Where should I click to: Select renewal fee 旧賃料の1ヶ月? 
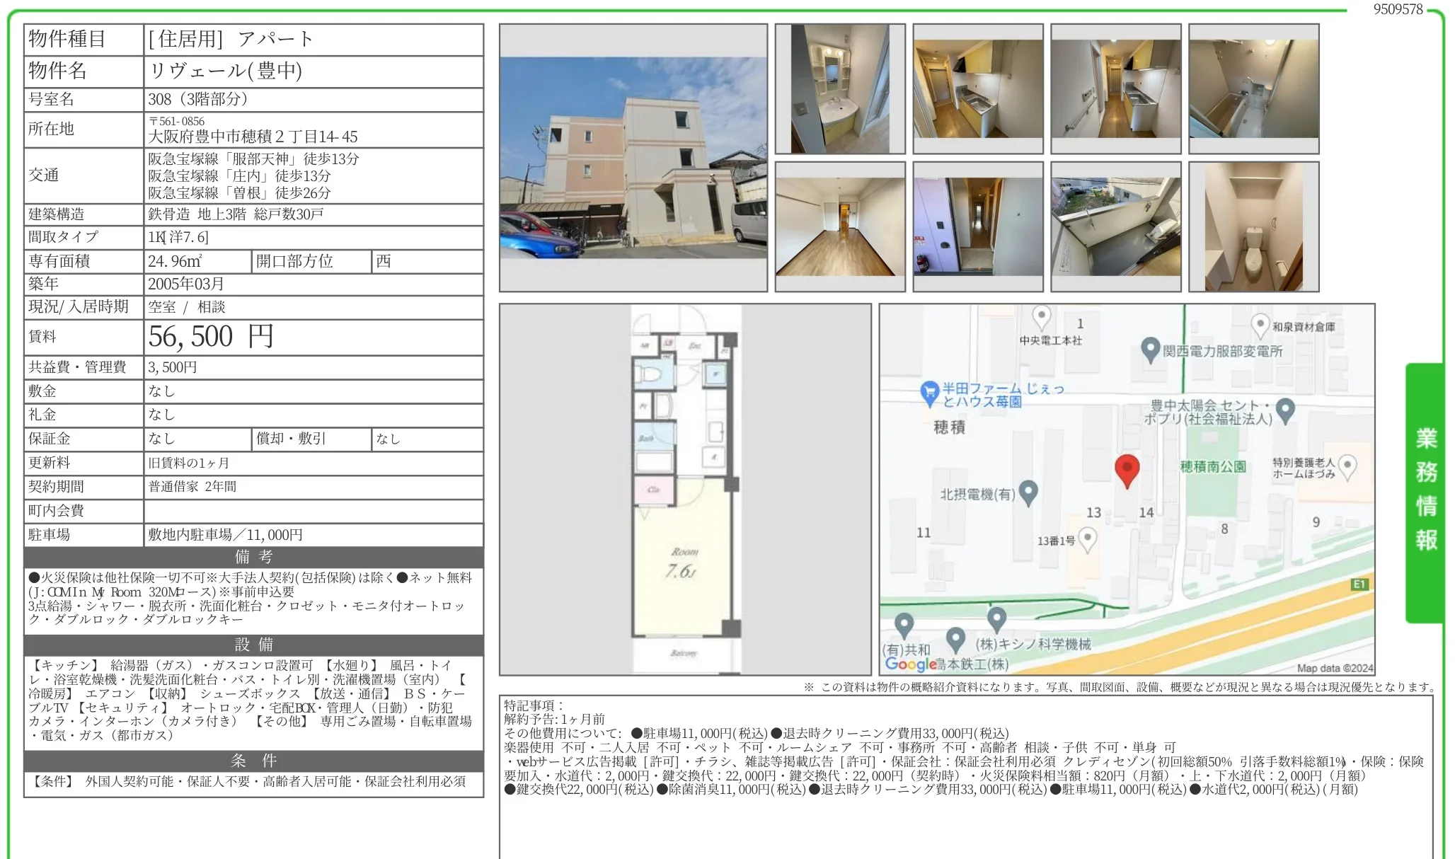pyautogui.click(x=189, y=463)
